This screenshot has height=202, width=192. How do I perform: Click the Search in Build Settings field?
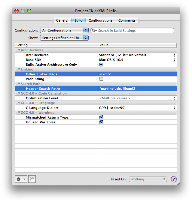(132, 31)
